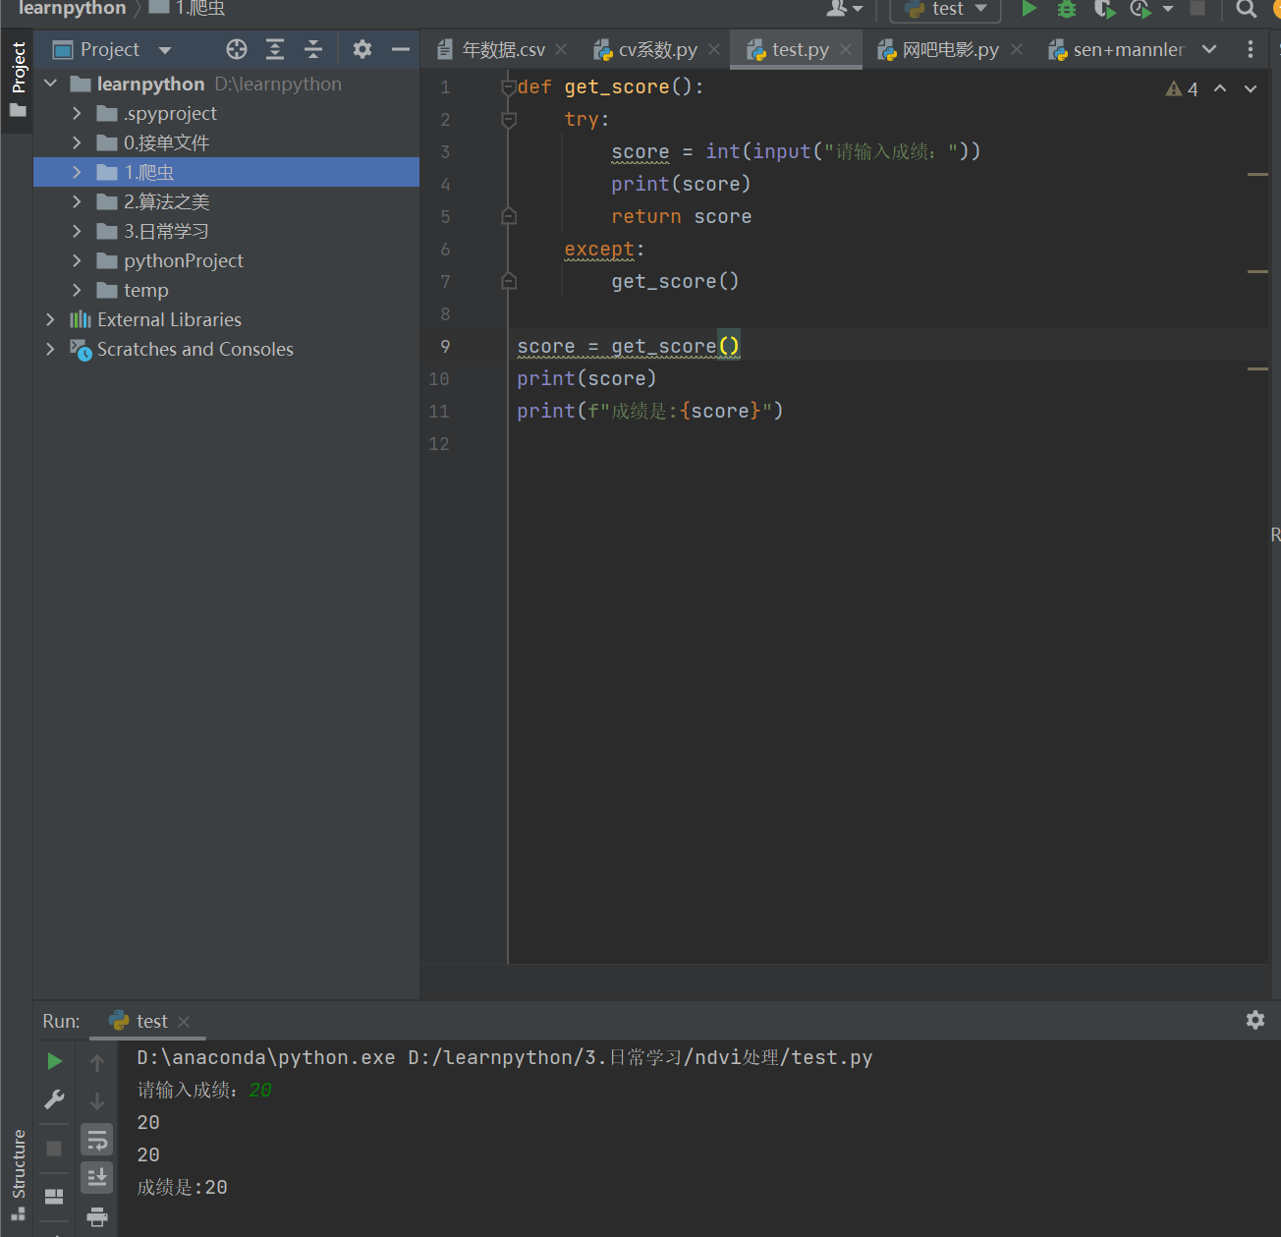Toggle scroll to end in Run console
This screenshot has width=1281, height=1237.
pyautogui.click(x=96, y=1177)
